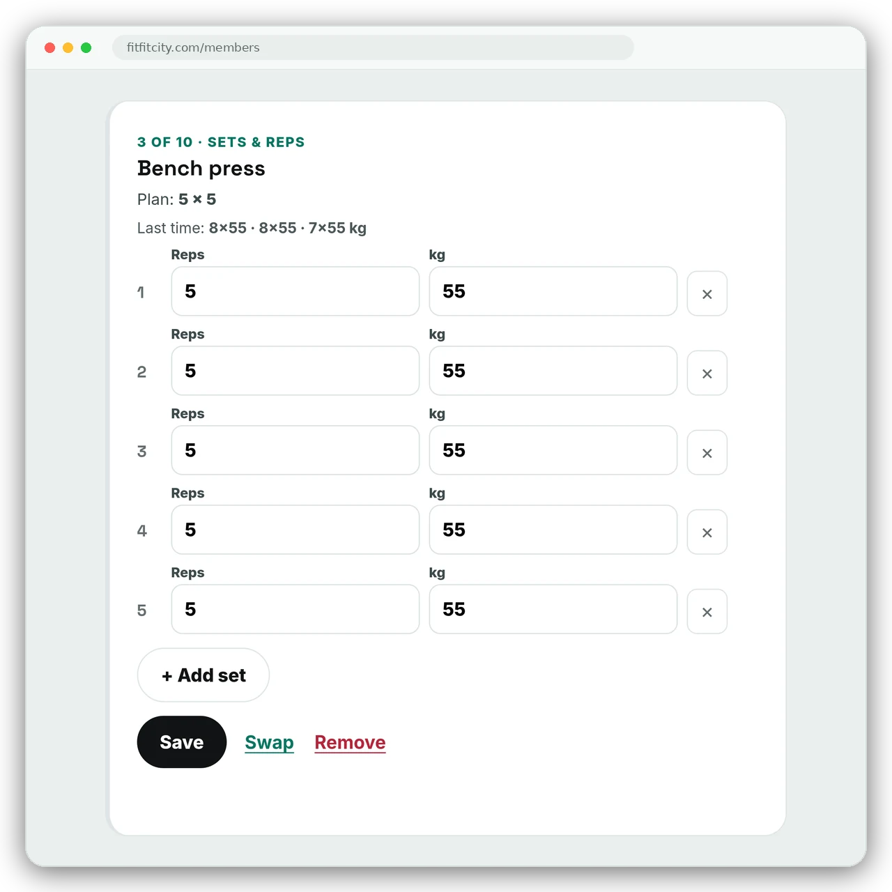Select the fitfitcity.com/members address bar

click(x=373, y=47)
